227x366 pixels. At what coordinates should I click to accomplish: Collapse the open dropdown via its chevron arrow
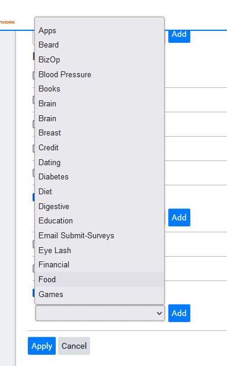click(x=159, y=313)
